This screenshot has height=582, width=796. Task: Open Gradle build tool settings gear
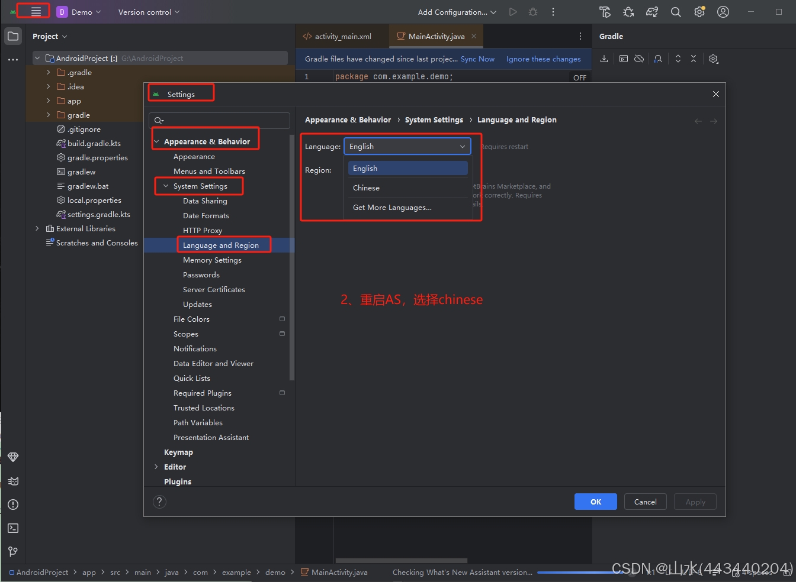click(x=714, y=59)
